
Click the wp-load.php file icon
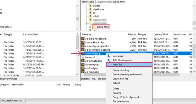pyautogui.click(x=83, y=68)
